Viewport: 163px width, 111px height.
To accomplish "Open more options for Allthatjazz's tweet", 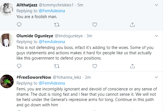I will (x=157, y=5).
